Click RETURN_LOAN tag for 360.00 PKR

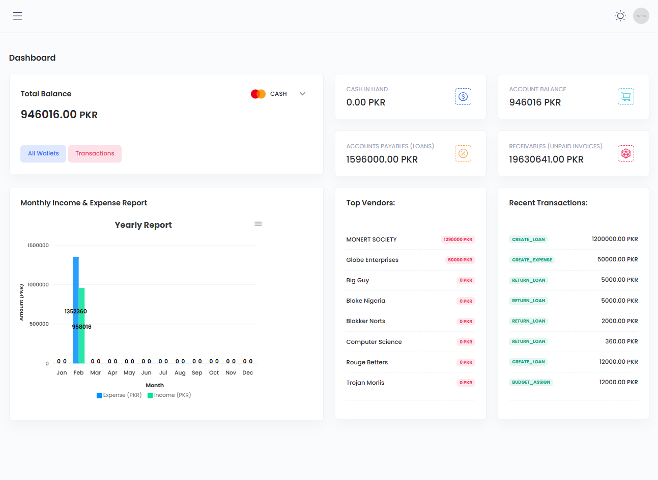pos(529,341)
